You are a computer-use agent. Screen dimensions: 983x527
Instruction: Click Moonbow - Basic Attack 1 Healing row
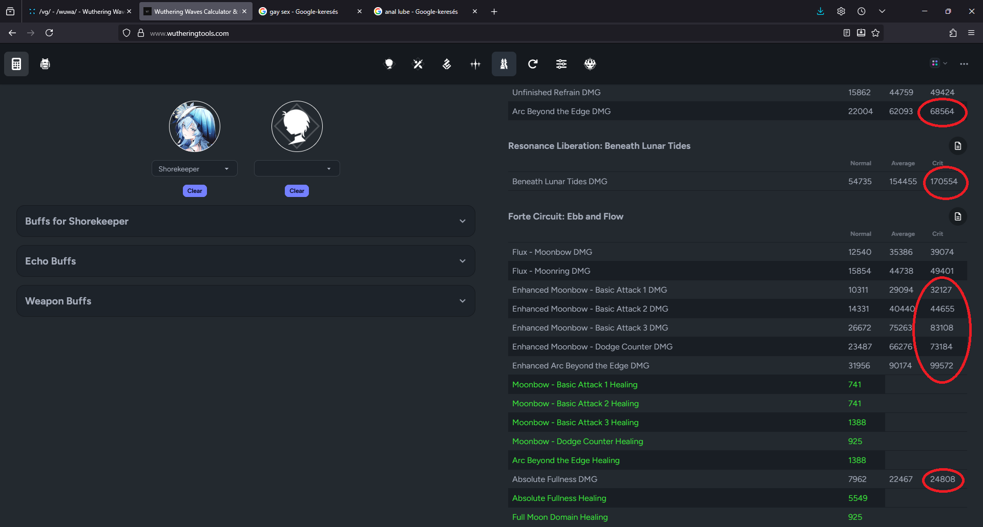[x=738, y=384]
